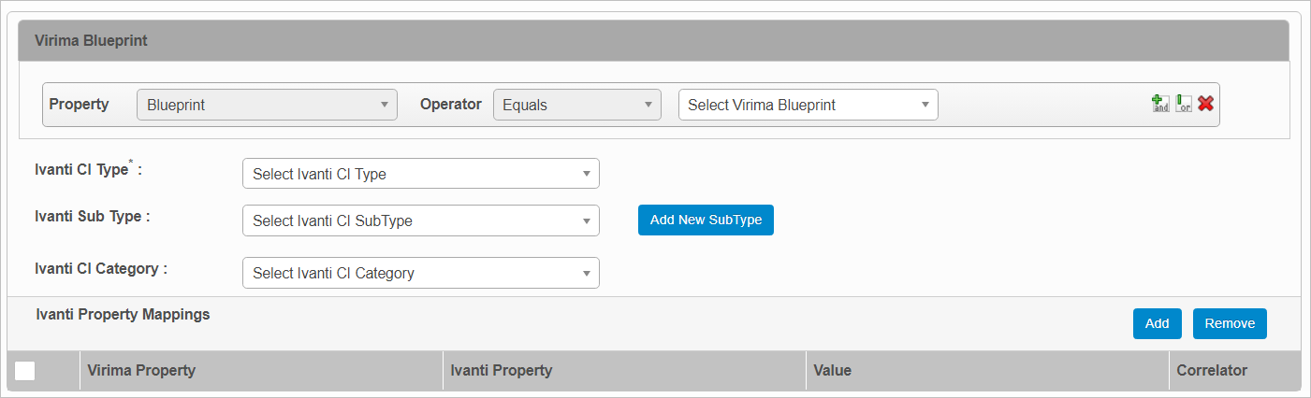This screenshot has width=1311, height=398.
Task: Click the Virima Property column header
Action: point(141,371)
